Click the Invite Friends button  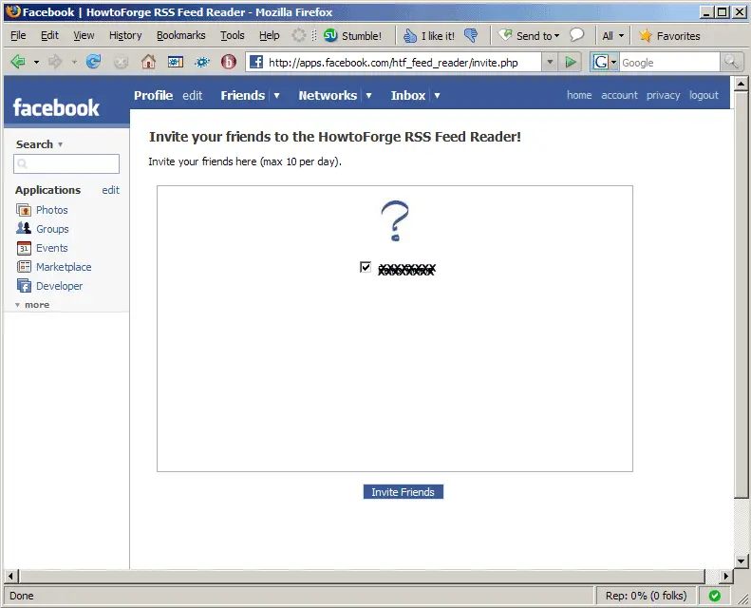(404, 492)
